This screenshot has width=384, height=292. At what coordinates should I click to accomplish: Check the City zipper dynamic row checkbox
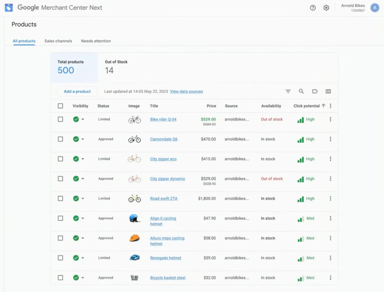(60, 179)
